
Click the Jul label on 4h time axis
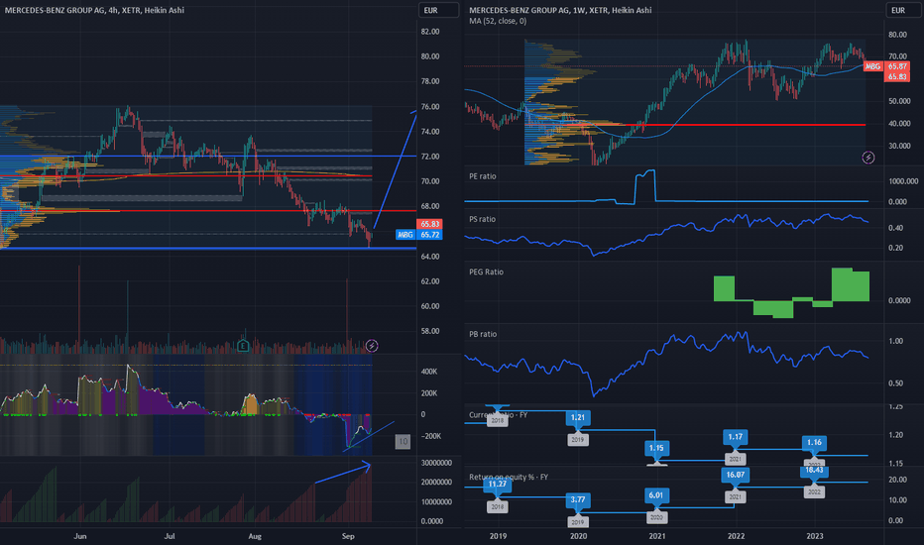170,536
